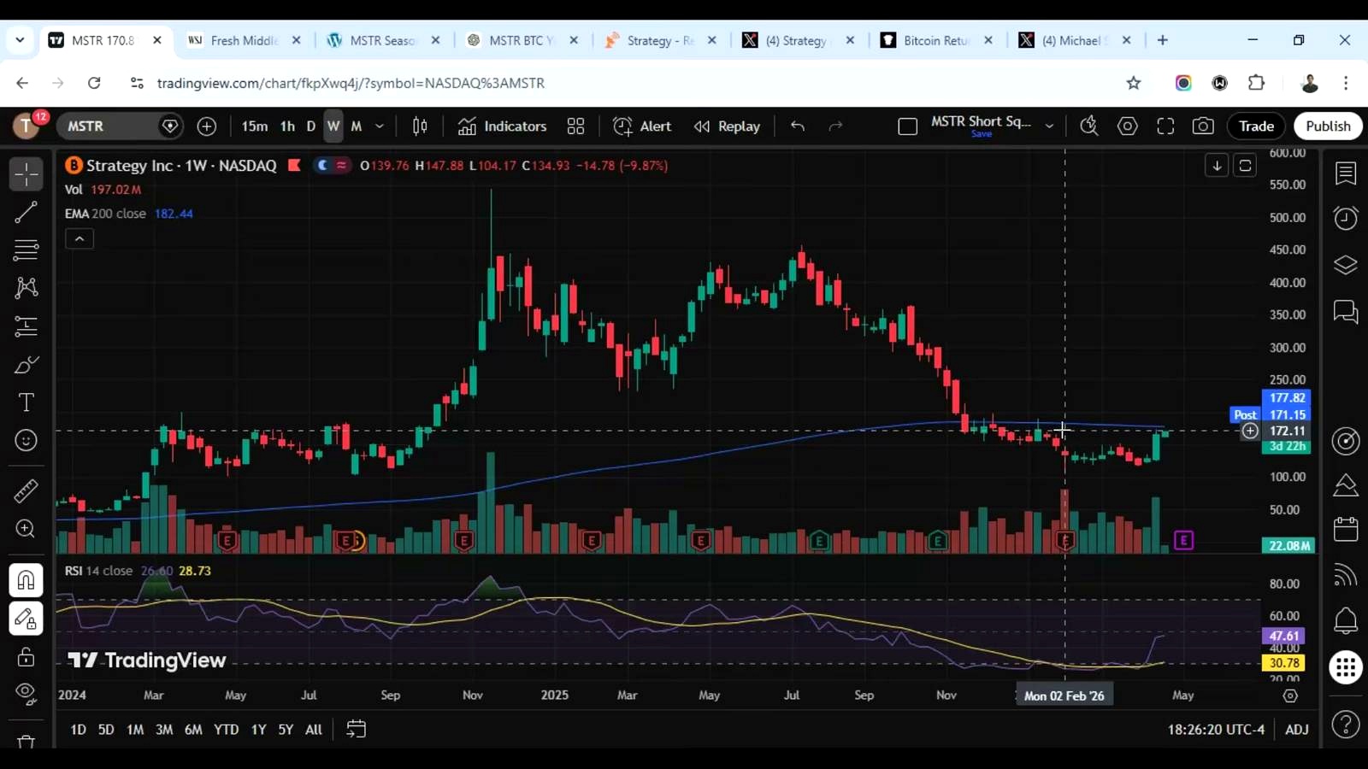Open the alerts clock panel
This screenshot has width=1368, height=769.
1346,219
